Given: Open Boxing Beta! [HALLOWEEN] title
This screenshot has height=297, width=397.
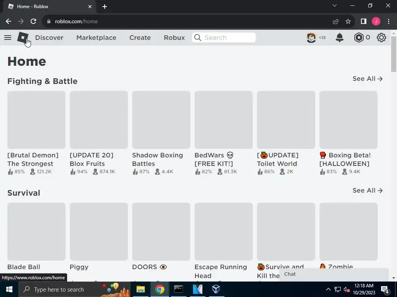Looking at the screenshot, I should click(345, 159).
